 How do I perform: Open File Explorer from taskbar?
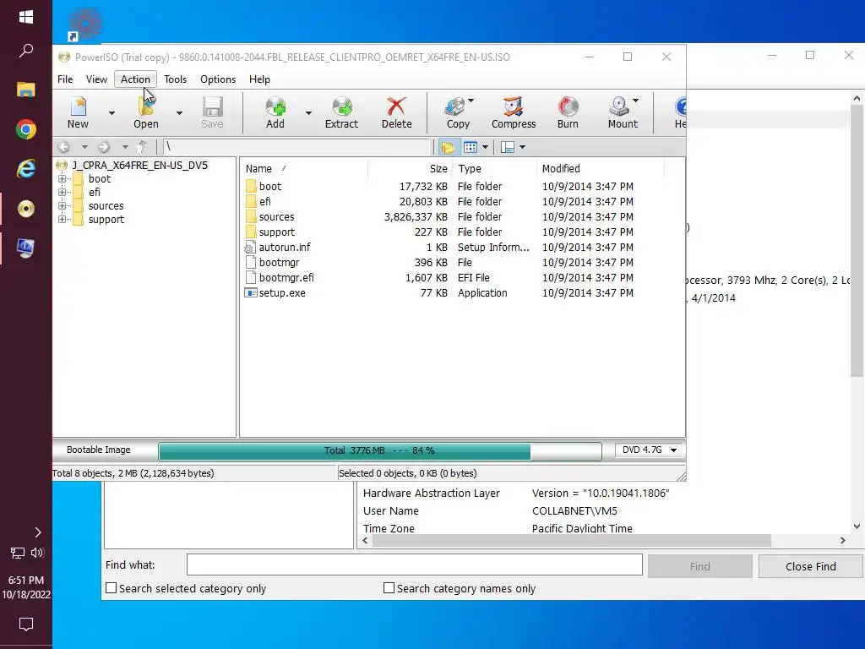tap(26, 90)
